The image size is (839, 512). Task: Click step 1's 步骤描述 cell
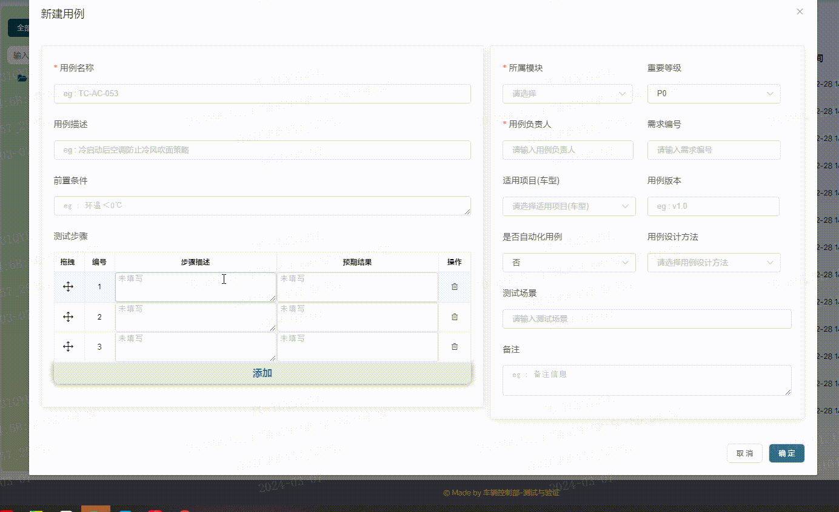click(x=195, y=286)
